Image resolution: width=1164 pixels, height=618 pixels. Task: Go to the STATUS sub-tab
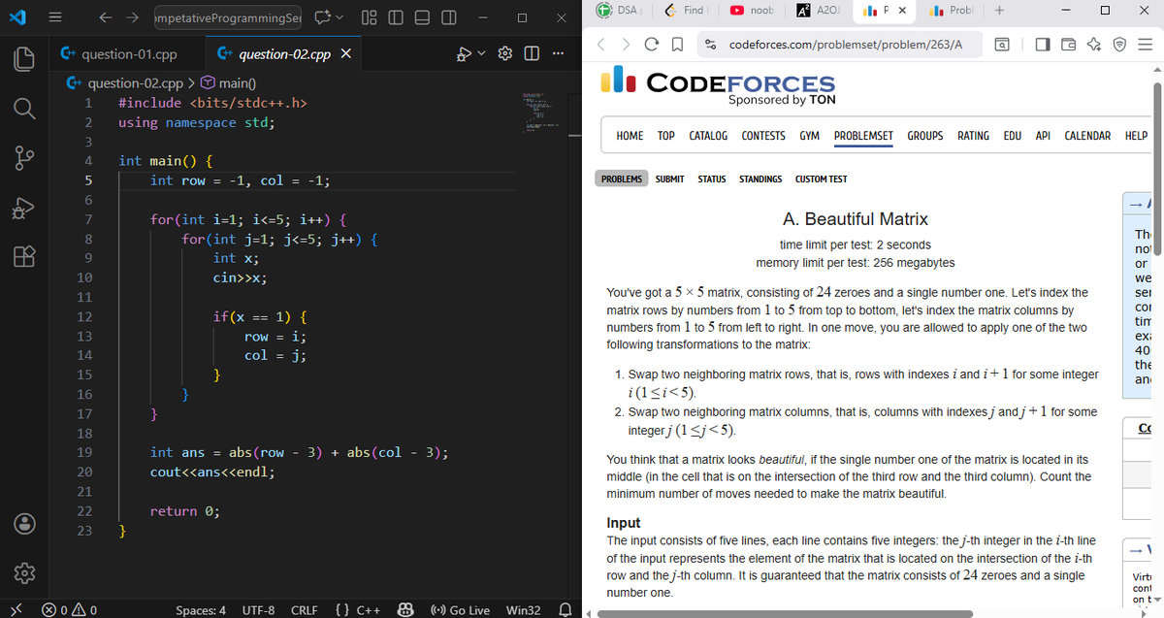pyautogui.click(x=712, y=179)
